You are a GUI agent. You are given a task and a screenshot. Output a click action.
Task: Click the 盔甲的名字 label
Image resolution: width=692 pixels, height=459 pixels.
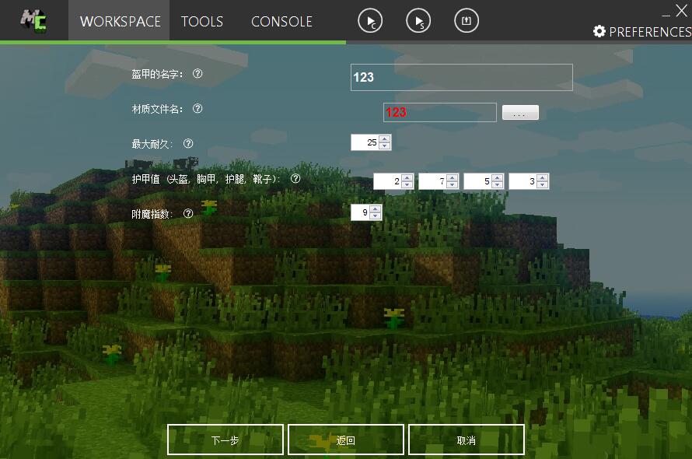157,74
